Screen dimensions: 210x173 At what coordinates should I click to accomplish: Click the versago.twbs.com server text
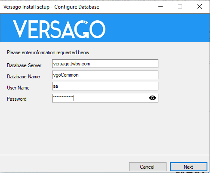pos(71,64)
